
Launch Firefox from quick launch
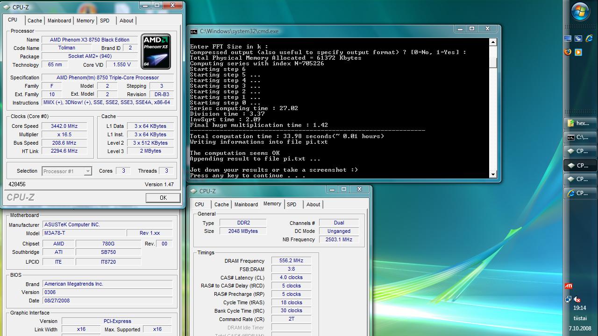568,52
